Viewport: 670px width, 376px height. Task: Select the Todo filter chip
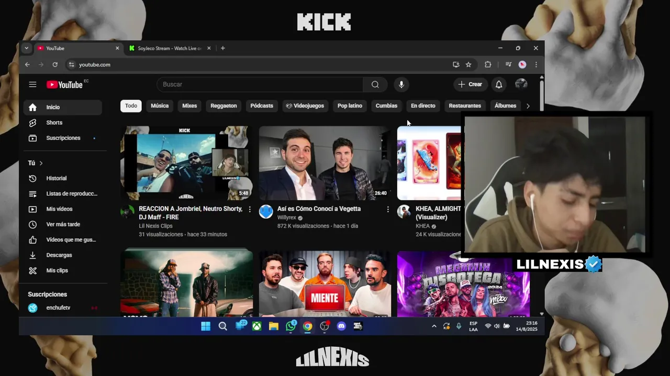pyautogui.click(x=131, y=106)
